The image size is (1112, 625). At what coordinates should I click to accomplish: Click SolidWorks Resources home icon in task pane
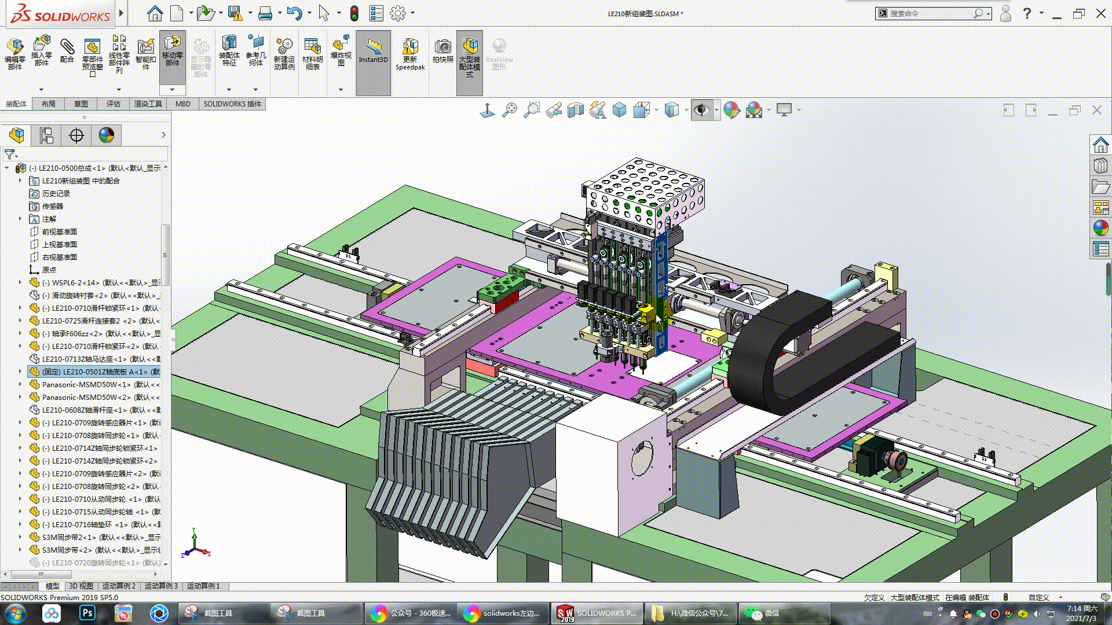[1100, 145]
